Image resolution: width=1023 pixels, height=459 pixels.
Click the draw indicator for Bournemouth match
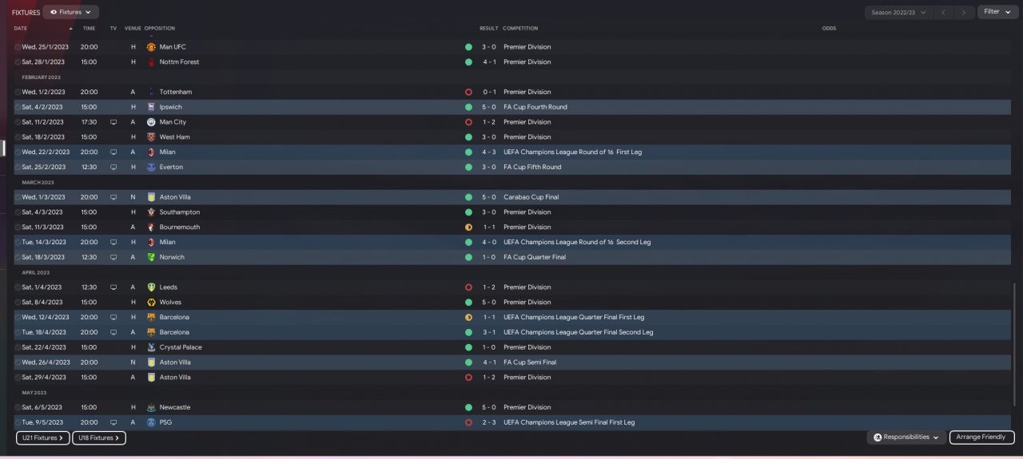point(468,228)
